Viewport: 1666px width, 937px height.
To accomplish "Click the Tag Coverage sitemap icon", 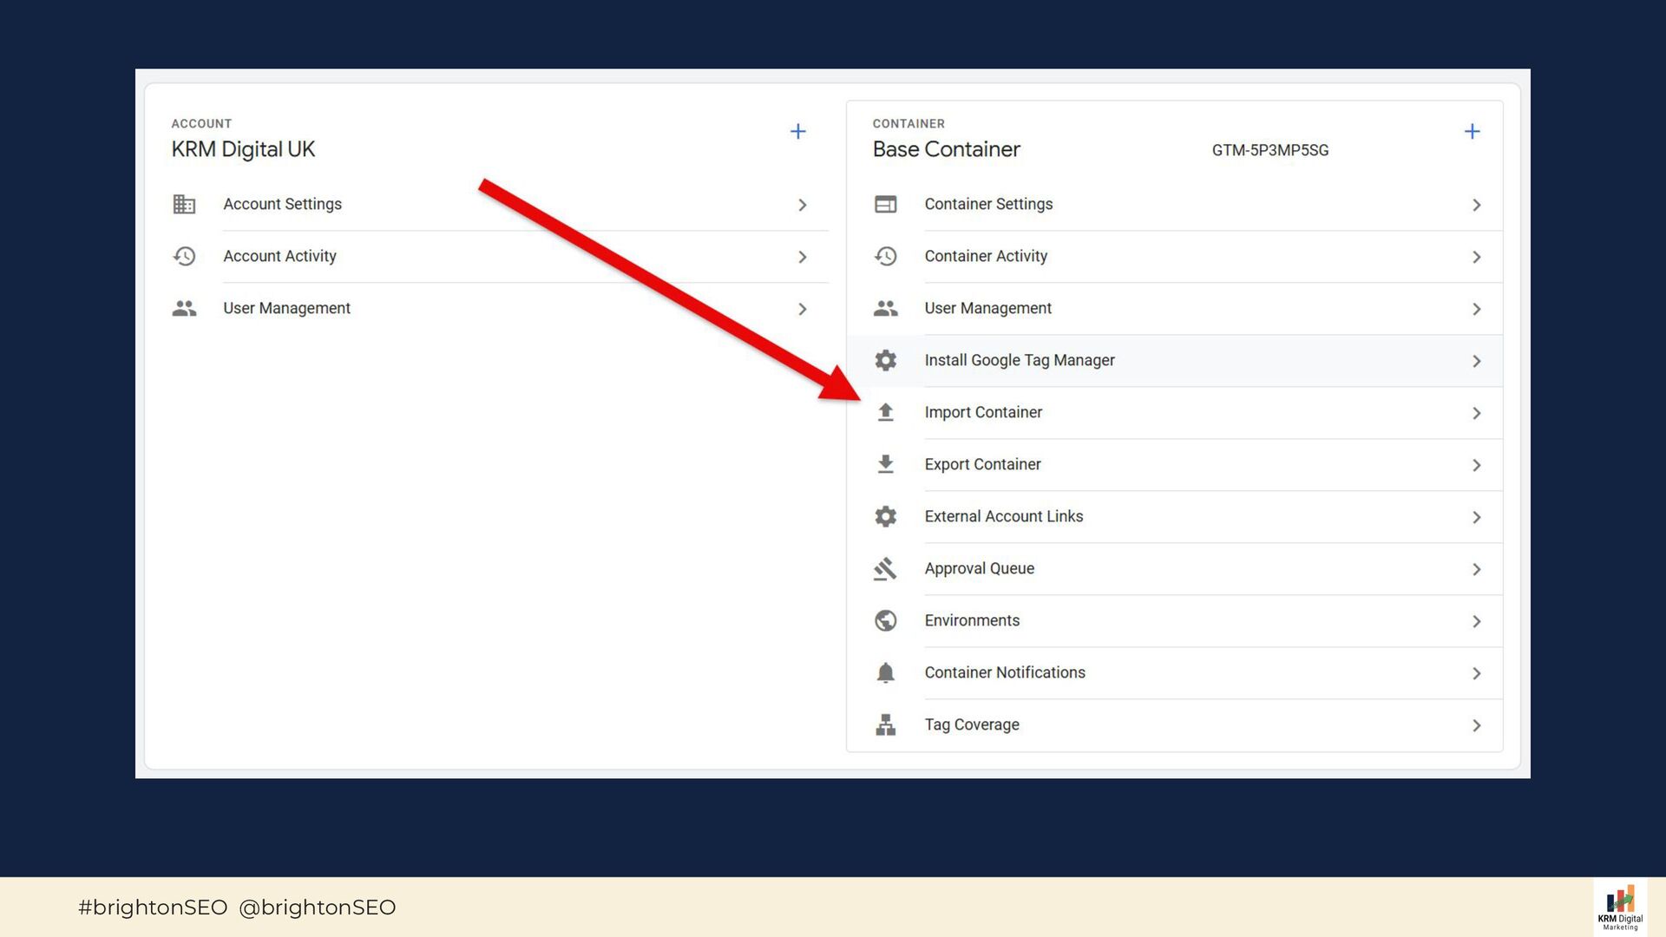I will point(885,725).
